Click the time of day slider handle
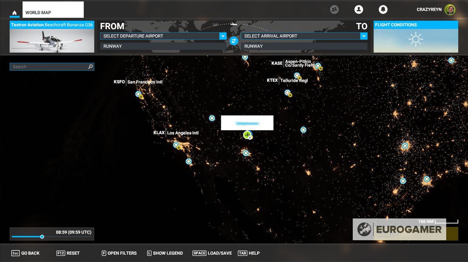The image size is (468, 262). point(42,237)
